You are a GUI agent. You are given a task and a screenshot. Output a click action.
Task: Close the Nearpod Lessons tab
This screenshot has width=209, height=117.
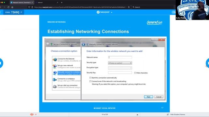[x=33, y=2]
